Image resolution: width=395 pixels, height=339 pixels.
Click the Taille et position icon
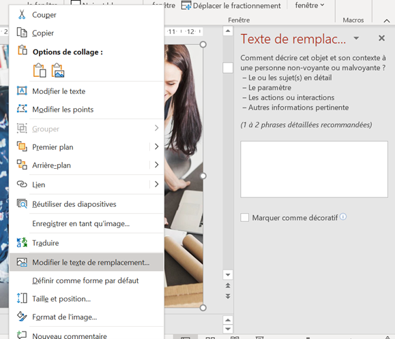(x=22, y=298)
